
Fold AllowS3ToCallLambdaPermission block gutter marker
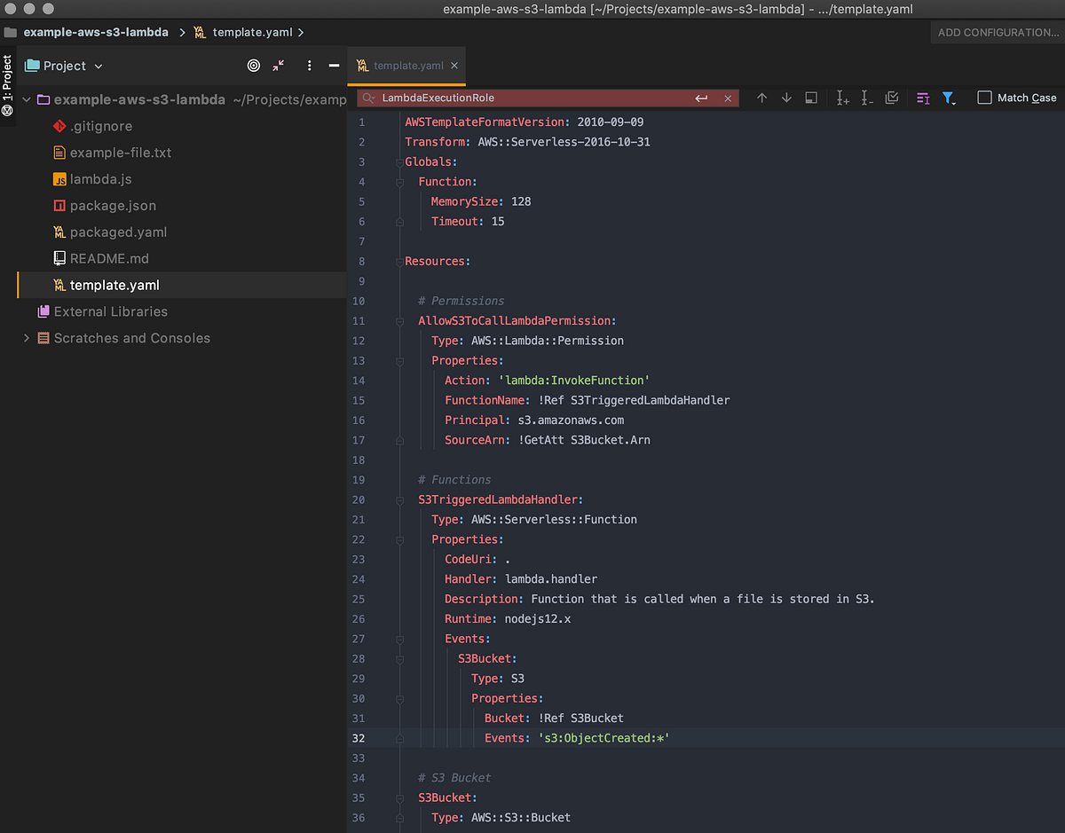point(398,321)
